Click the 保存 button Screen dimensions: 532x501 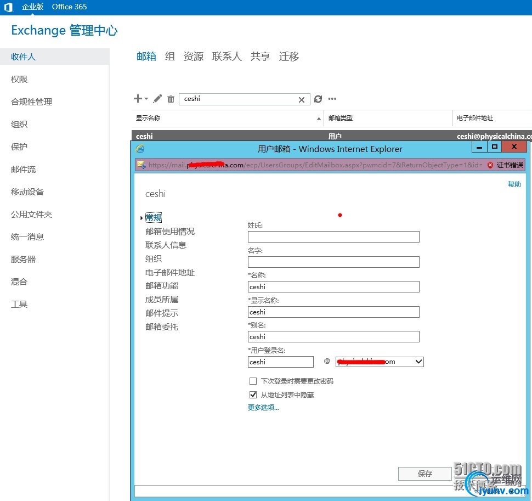point(425,474)
